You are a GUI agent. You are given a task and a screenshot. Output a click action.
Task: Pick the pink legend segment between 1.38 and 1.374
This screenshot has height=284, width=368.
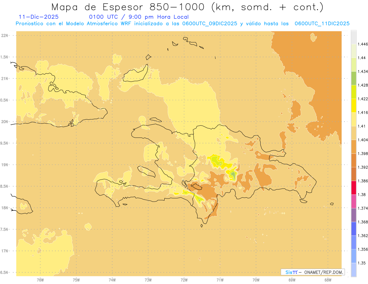(x=354, y=201)
